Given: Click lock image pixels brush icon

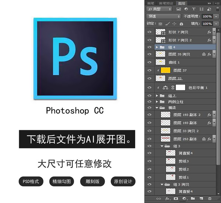Looking at the screenshot, I should tap(167, 24).
